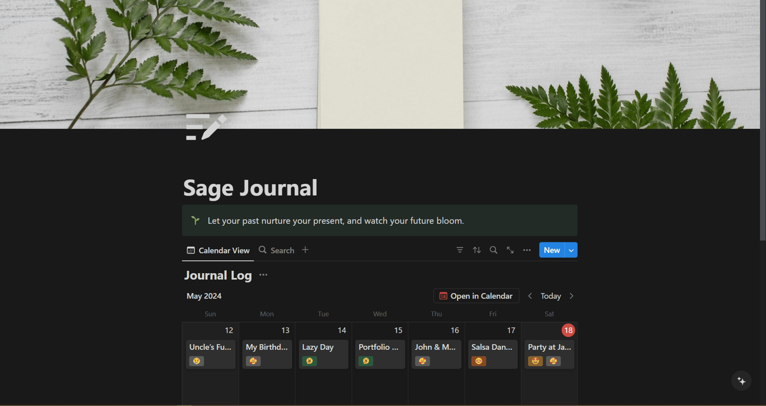Image resolution: width=766 pixels, height=406 pixels.
Task: Go to previous month with left chevron
Action: click(530, 296)
